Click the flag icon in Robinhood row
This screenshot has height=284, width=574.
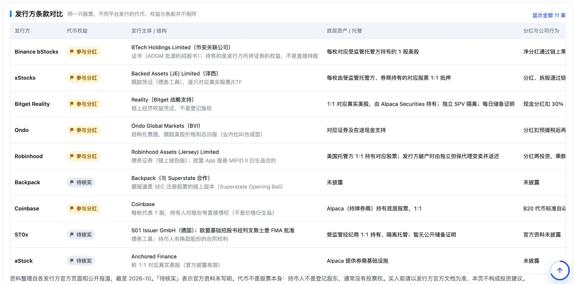coord(72,156)
